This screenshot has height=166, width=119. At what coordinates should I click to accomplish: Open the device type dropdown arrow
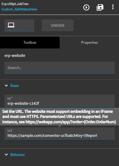[30, 26]
